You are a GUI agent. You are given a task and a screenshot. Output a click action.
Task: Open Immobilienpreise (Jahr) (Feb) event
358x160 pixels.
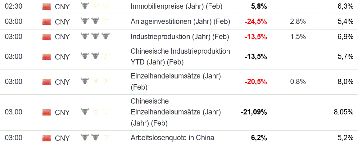click(176, 6)
